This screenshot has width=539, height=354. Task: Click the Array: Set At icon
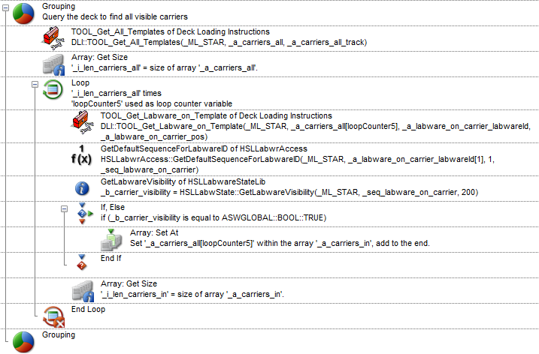tap(112, 240)
